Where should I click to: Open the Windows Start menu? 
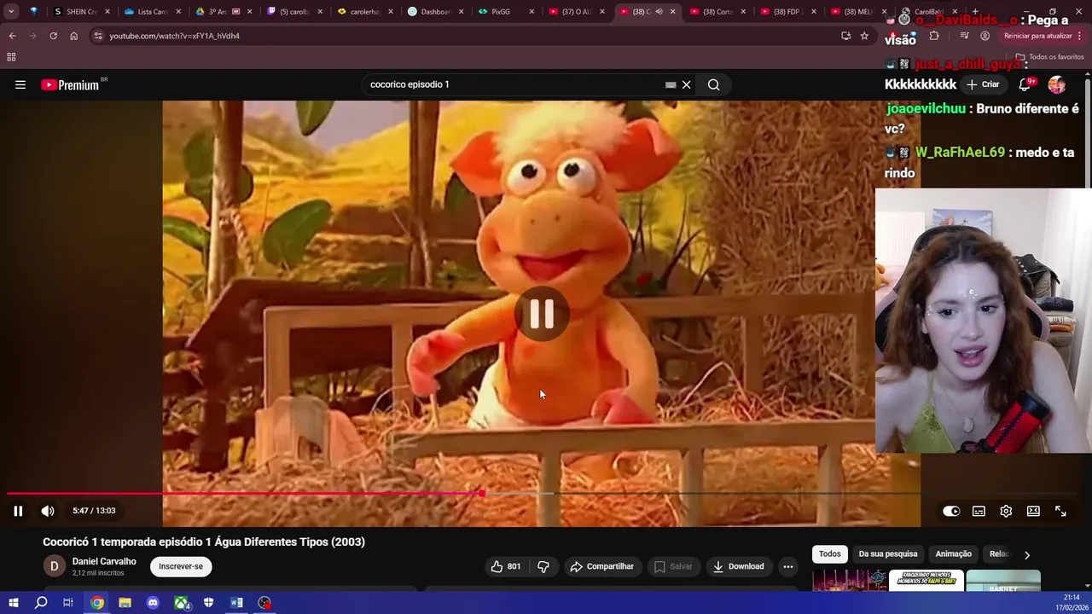tap(13, 603)
